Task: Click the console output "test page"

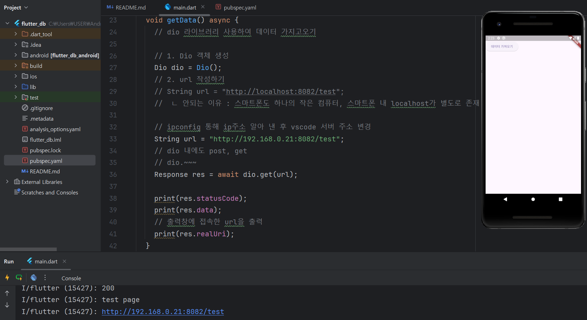Action: click(121, 300)
